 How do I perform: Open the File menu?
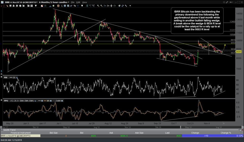point(73,2)
